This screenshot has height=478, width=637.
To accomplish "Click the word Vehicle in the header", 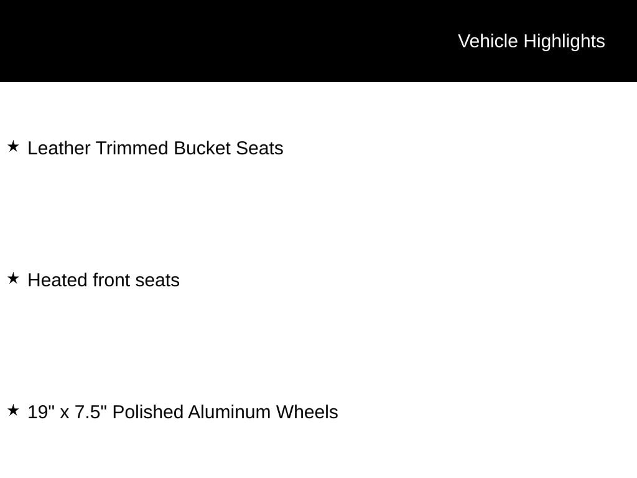I will (488, 42).
